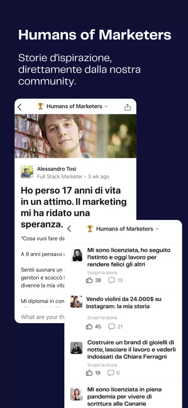Go back using the arrow in the stories list
188x408 pixels.
[69, 229]
